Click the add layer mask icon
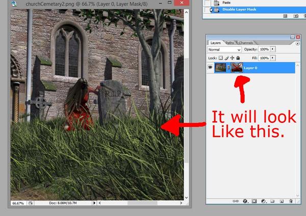Screen dimensions: 306x216 pos(254,201)
